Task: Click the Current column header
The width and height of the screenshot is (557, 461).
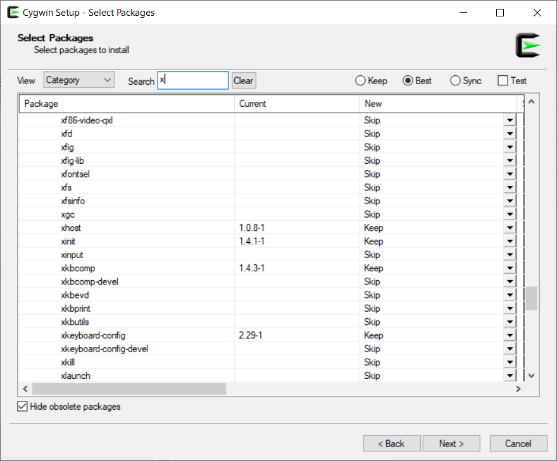Action: (x=297, y=104)
